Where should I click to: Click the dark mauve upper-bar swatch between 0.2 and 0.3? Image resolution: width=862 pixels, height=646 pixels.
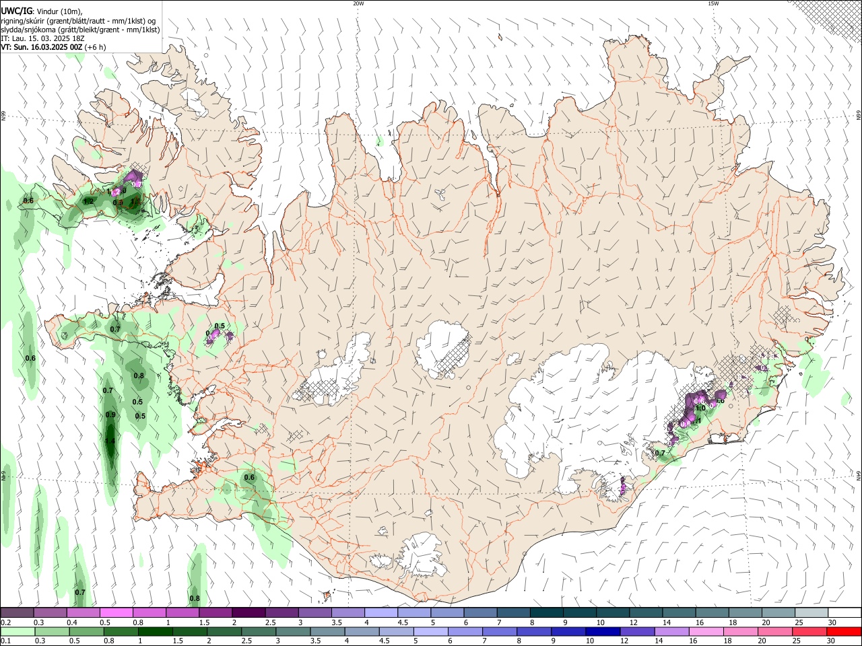(17, 613)
